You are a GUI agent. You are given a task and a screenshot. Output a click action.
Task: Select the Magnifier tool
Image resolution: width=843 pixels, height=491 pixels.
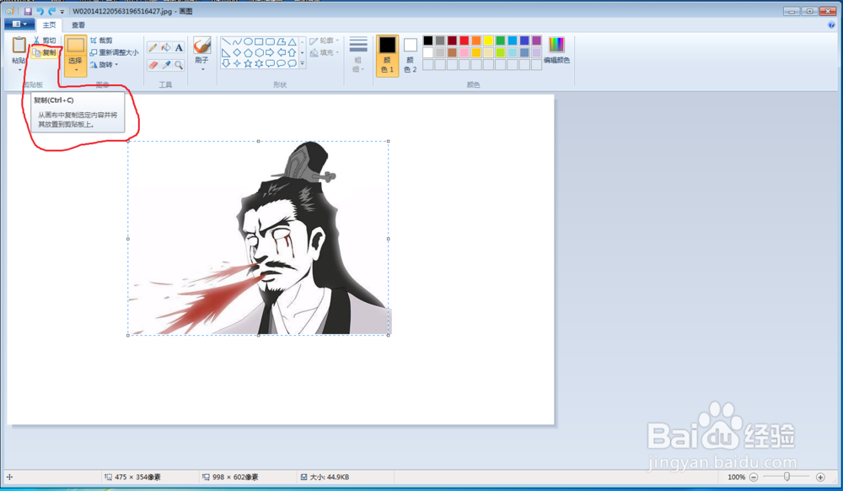179,65
